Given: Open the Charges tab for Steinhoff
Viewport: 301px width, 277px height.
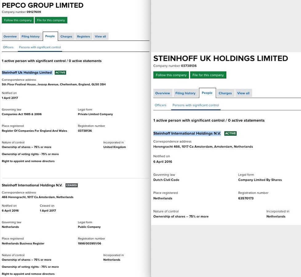Looking at the screenshot, I should (225, 93).
